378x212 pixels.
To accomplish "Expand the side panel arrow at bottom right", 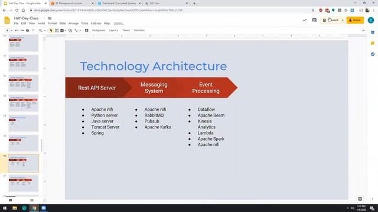I will click(373, 199).
